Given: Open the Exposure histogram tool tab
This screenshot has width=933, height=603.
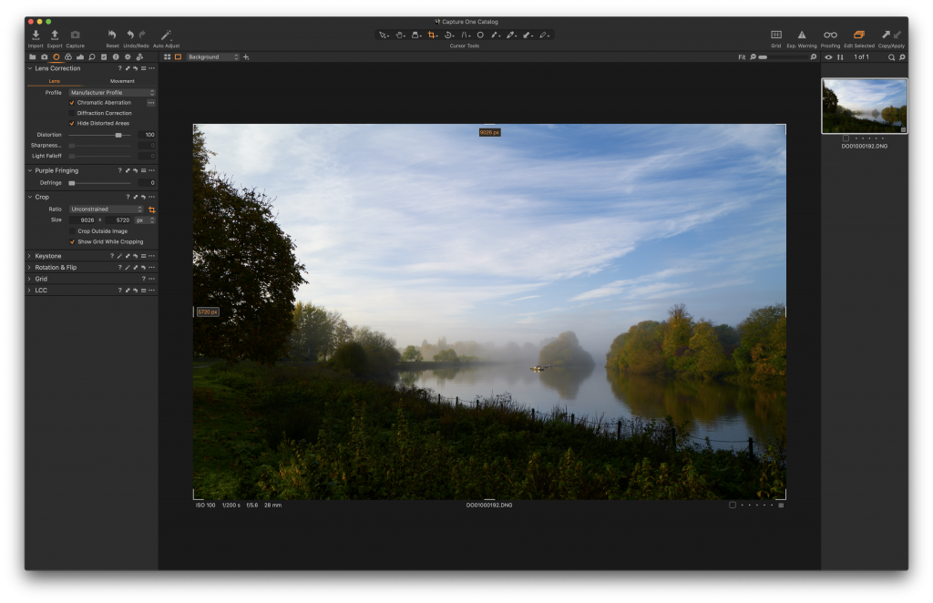Looking at the screenshot, I should (x=80, y=57).
